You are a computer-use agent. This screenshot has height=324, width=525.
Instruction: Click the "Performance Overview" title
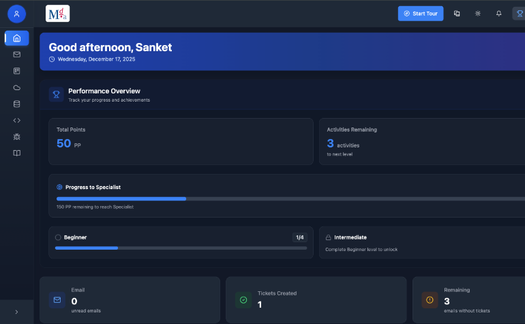pos(104,91)
